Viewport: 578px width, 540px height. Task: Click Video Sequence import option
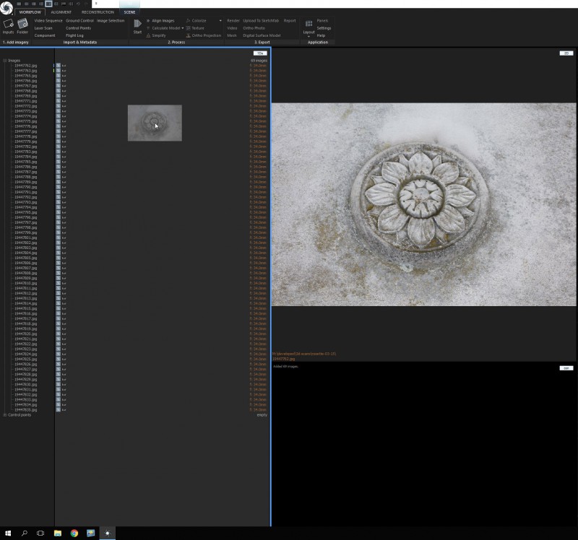48,21
